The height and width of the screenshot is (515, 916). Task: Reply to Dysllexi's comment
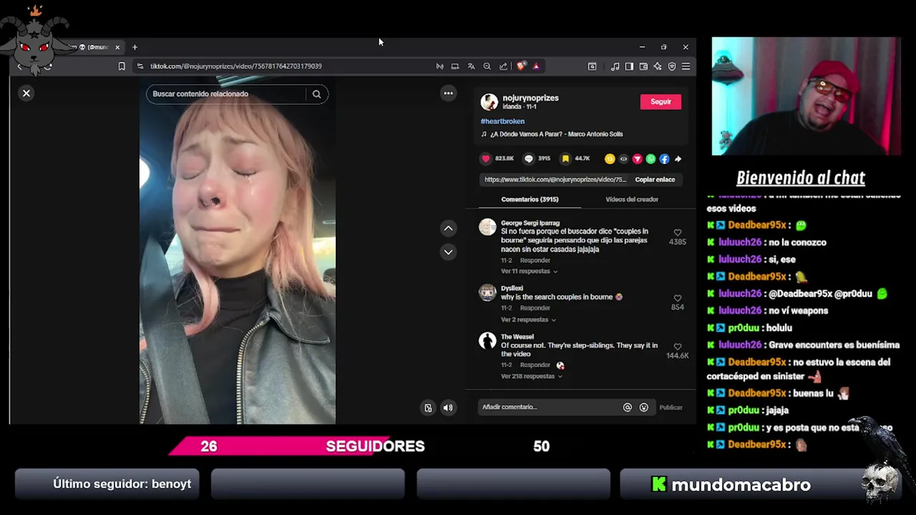click(x=535, y=308)
